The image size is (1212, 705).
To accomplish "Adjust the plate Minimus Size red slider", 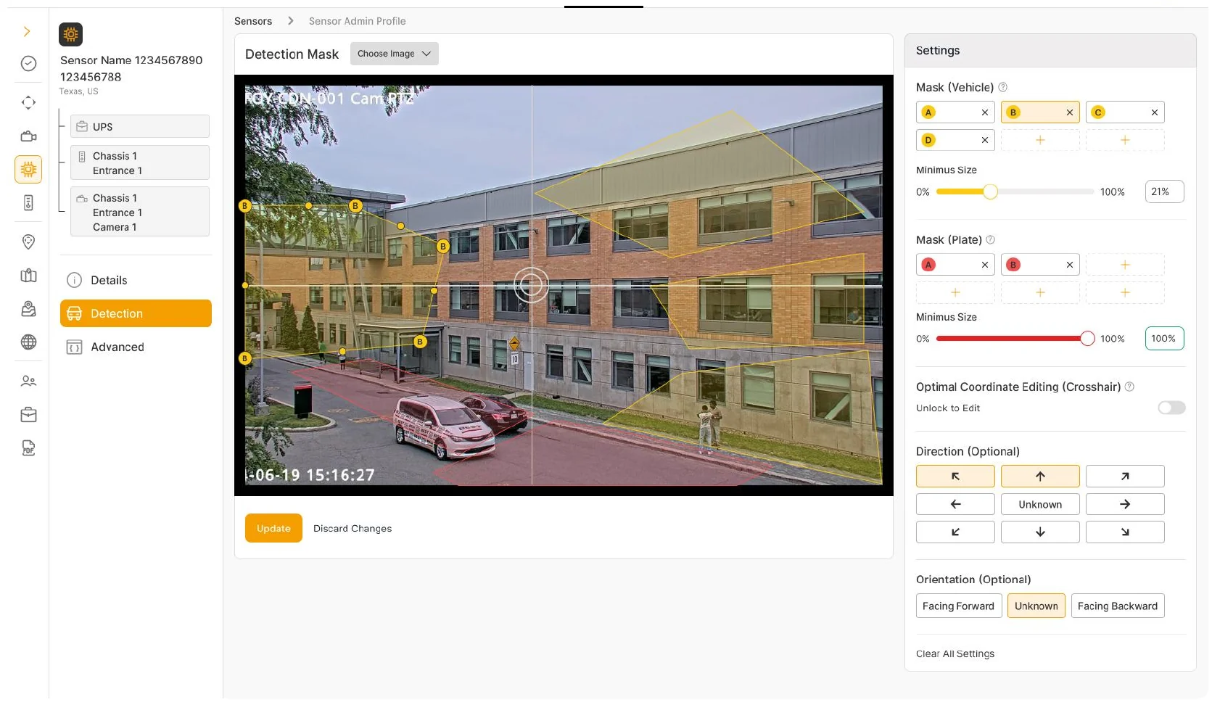I will pos(1087,338).
